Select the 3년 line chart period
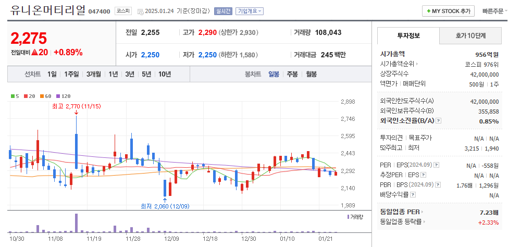The width and height of the screenshot is (508, 247). coord(130,74)
